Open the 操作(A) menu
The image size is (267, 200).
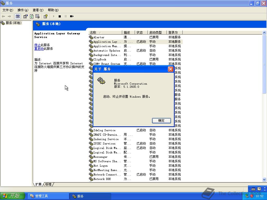(x=23, y=10)
